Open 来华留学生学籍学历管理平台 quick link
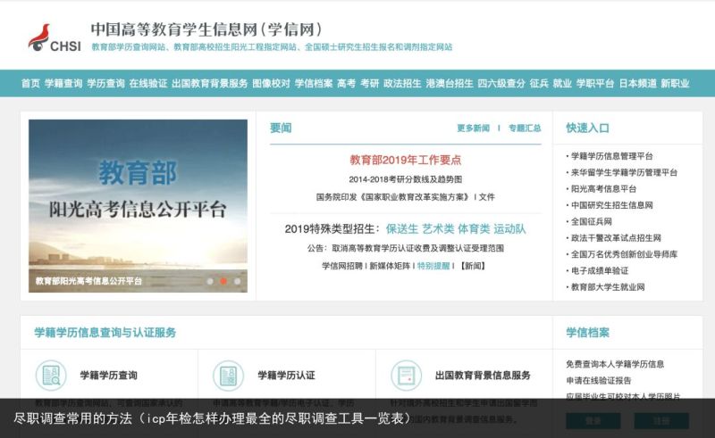Viewport: 715px width, 438px height. tap(624, 172)
